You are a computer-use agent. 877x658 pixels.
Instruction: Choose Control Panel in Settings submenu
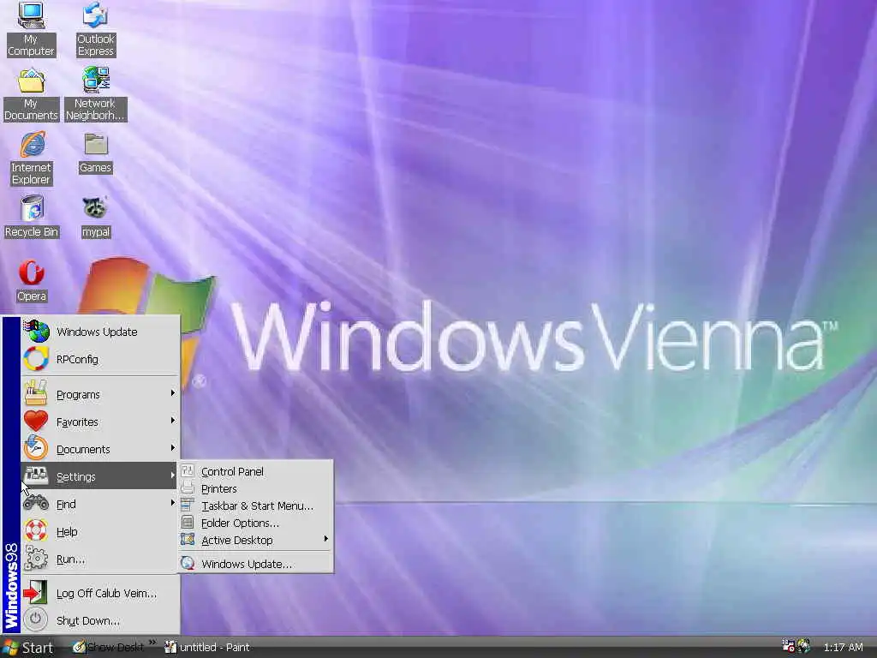coord(256,472)
